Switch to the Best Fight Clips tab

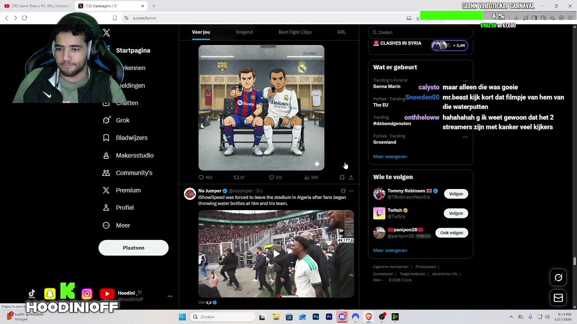pos(295,32)
